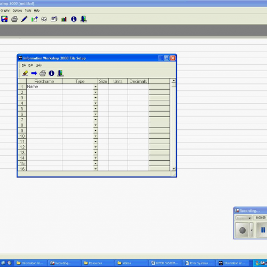Click the Size cell in row 1
The height and width of the screenshot is (267, 267).
103,87
